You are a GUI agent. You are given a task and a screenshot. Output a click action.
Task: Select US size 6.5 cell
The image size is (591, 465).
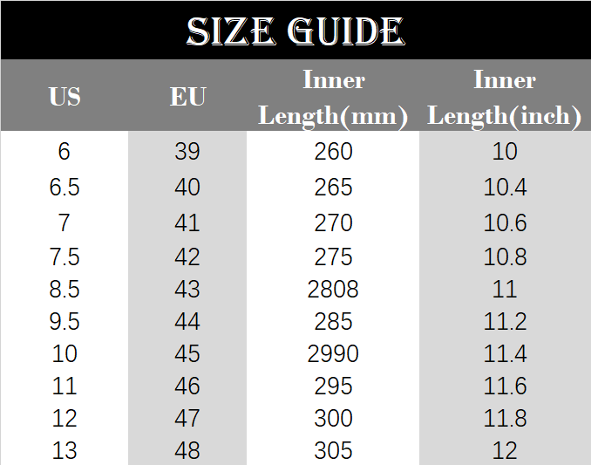pyautogui.click(x=65, y=188)
